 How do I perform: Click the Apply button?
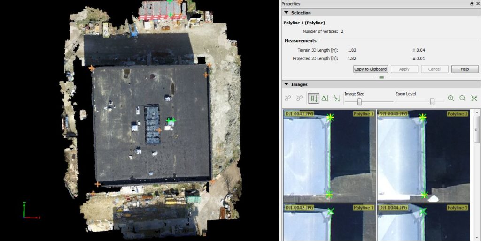(x=404, y=69)
